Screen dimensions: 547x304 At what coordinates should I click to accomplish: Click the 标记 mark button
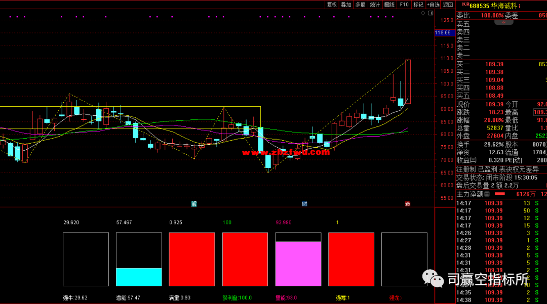(418, 5)
